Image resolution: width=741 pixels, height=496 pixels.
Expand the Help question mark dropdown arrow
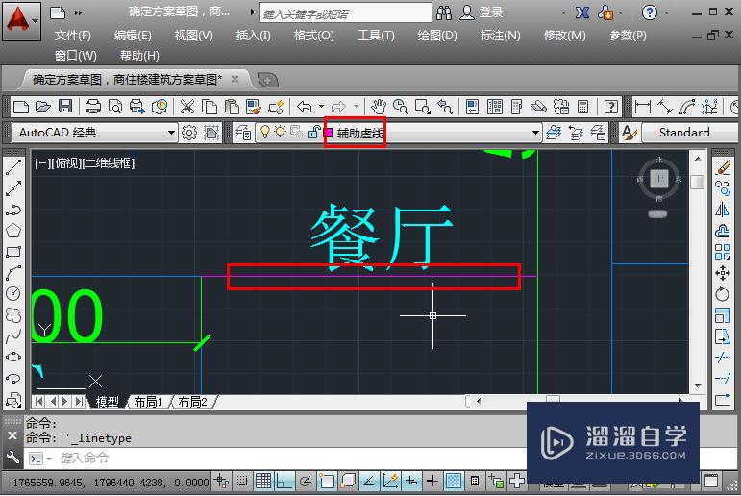point(667,12)
